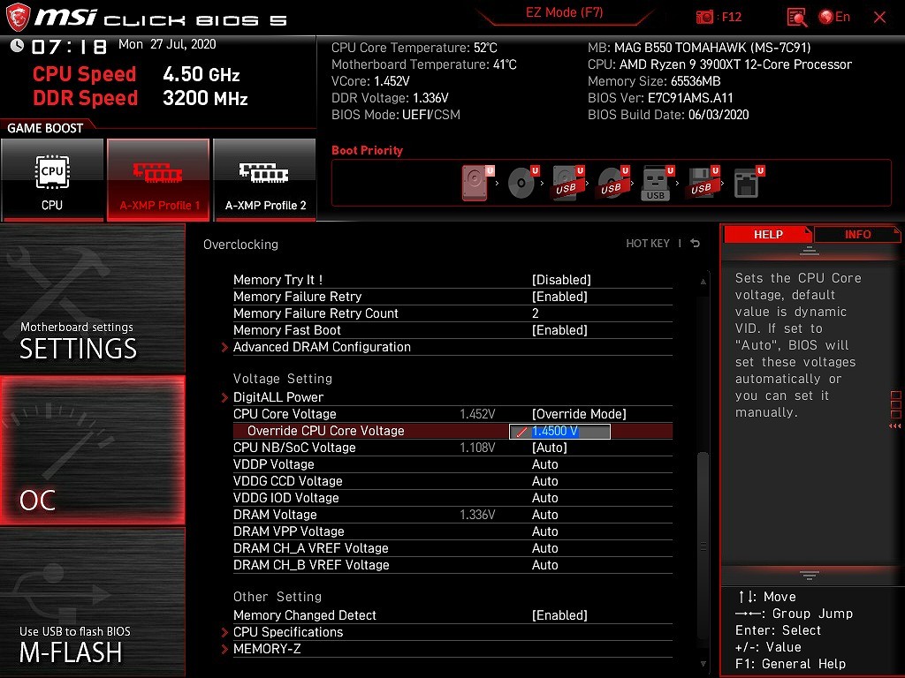This screenshot has width=905, height=678.
Task: Toggle A-XMP Profile 1
Action: pos(159,179)
